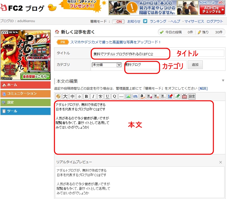Open ヘルプ dropdown menu
Image resolution: width=227 pixels, height=199 pixels.
pos(175,22)
